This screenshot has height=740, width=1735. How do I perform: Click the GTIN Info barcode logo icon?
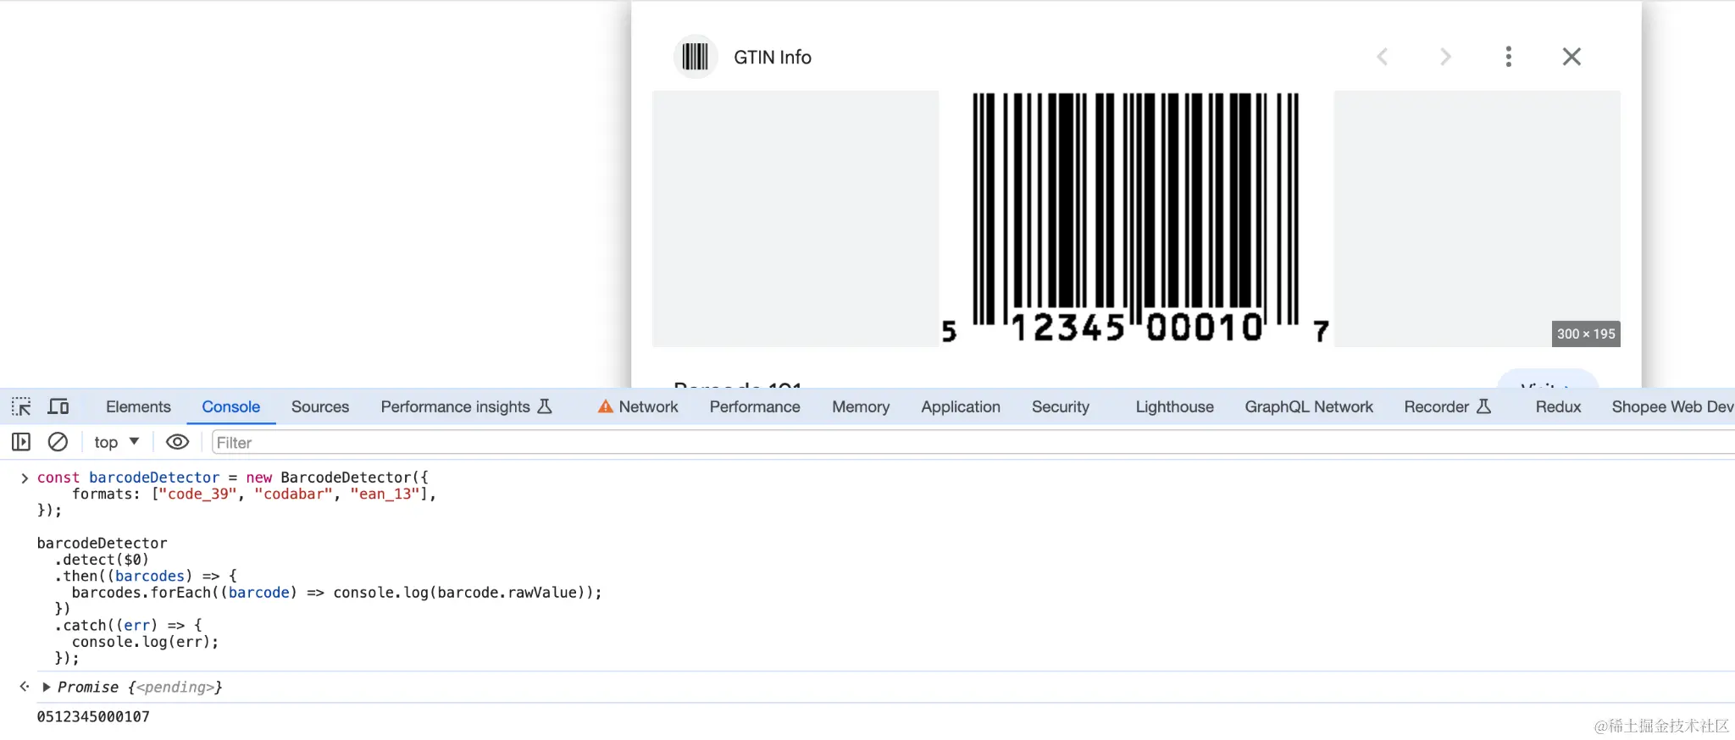coord(696,57)
